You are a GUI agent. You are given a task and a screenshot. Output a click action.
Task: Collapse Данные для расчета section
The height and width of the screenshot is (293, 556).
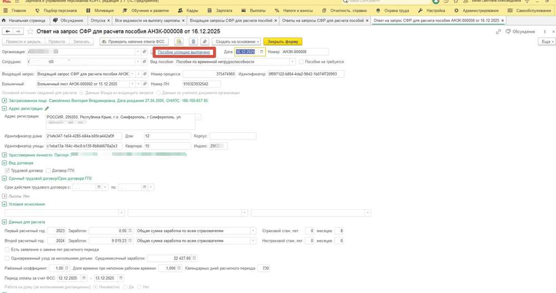click(4, 222)
